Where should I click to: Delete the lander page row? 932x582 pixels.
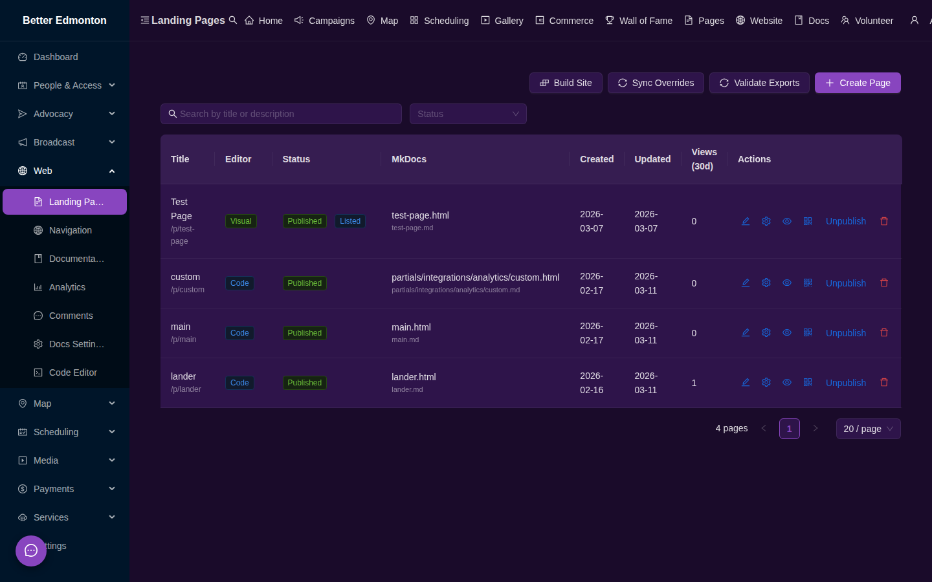[x=884, y=383]
